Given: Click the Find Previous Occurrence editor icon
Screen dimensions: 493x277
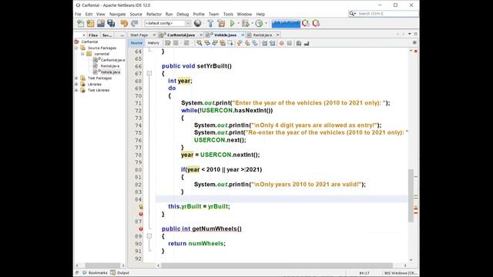Looking at the screenshot, I should 207,43.
